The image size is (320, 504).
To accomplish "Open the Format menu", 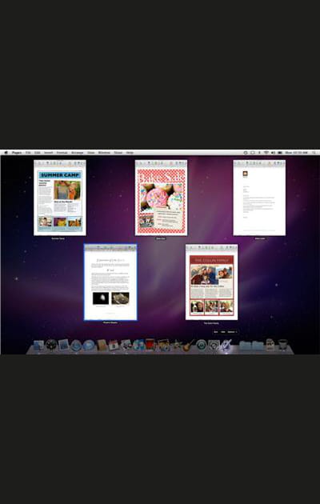I will click(x=62, y=153).
